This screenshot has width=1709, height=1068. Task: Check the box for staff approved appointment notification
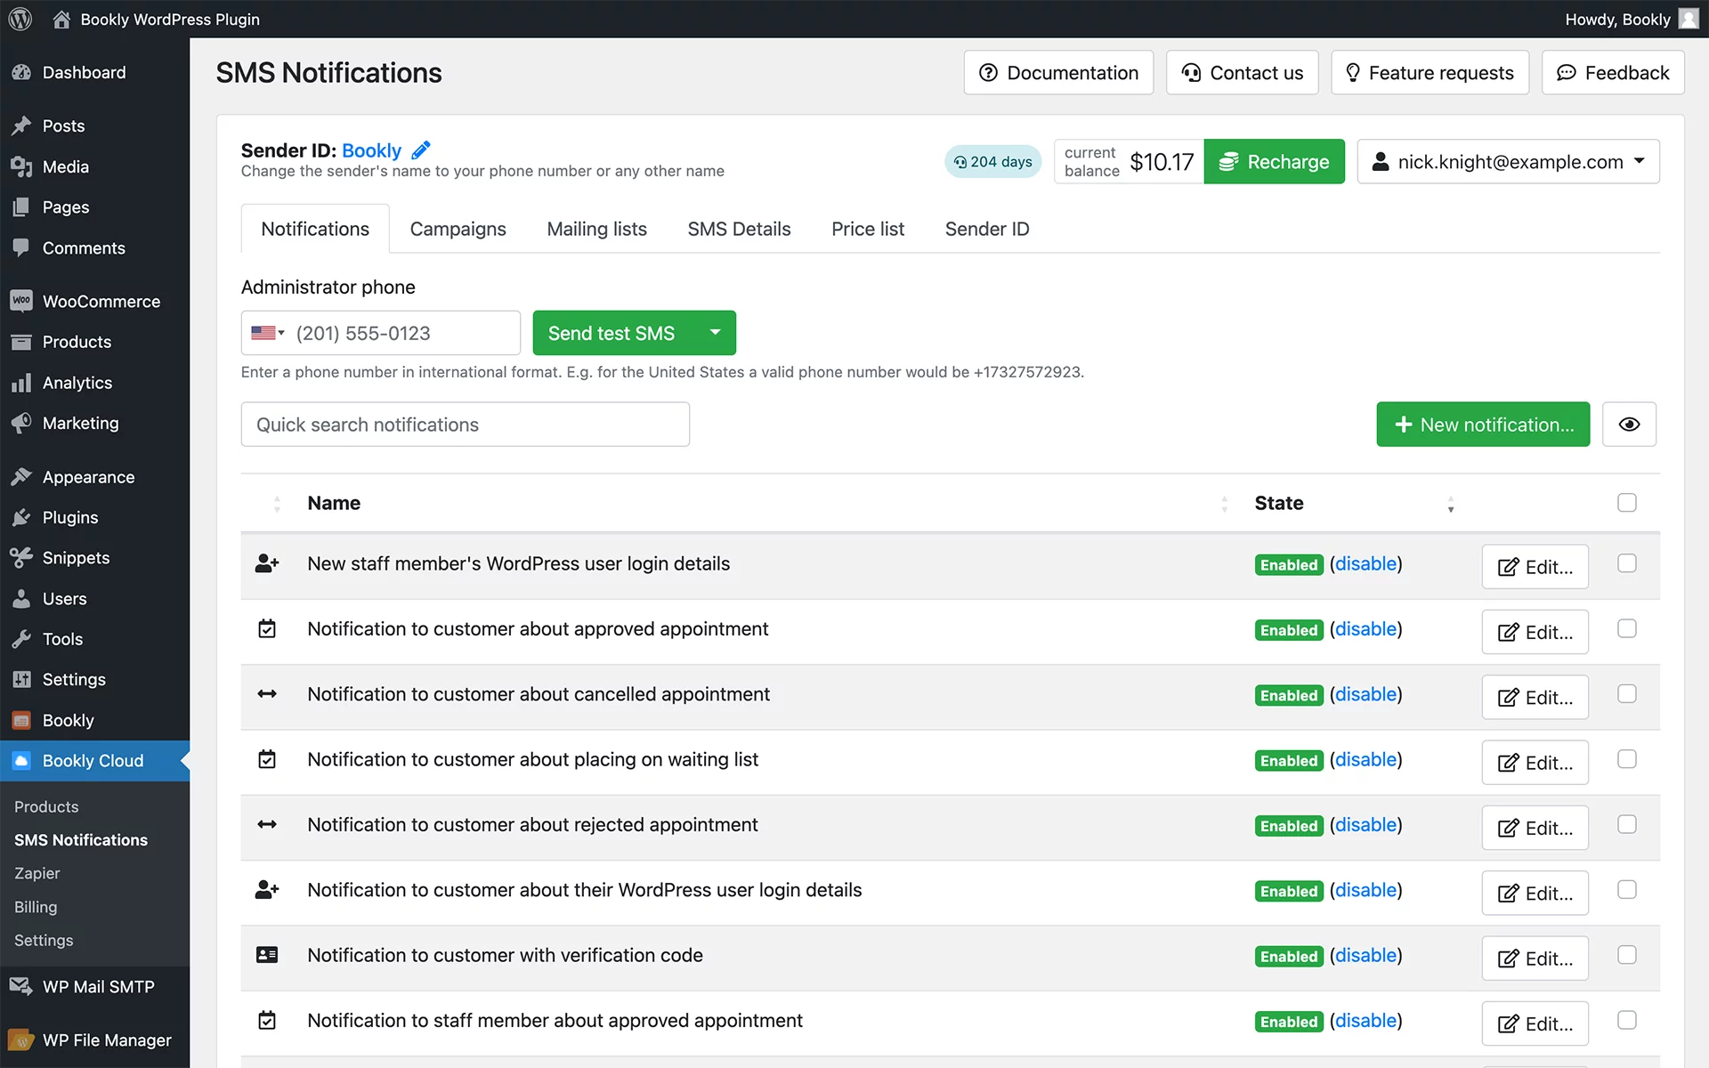(x=1627, y=1020)
